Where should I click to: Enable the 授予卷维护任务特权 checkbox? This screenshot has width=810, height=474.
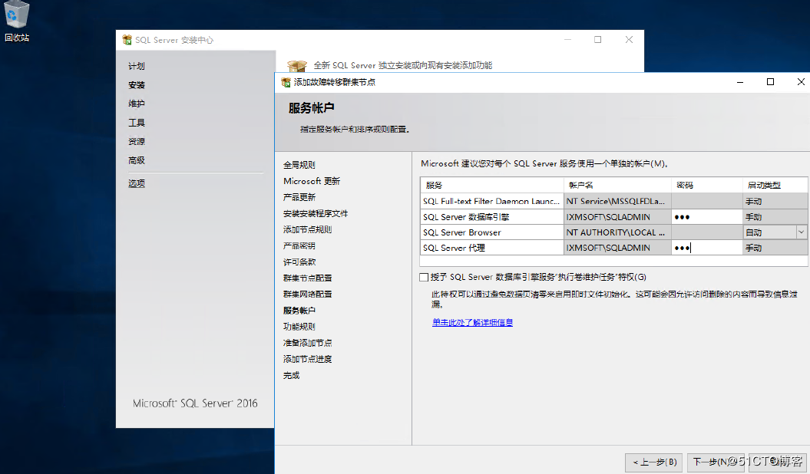point(423,277)
